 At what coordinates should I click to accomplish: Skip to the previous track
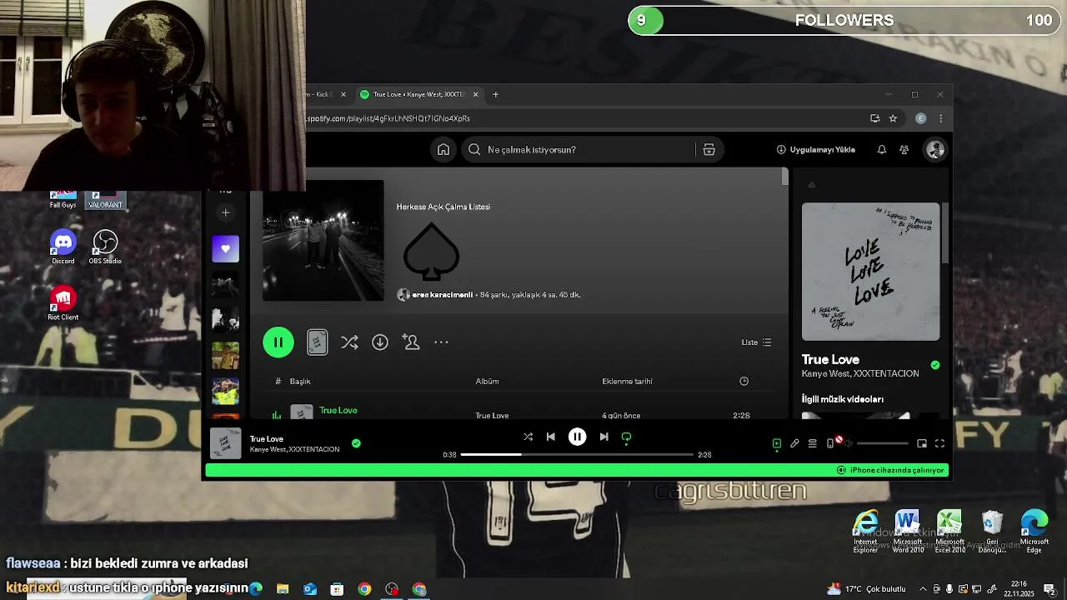550,437
